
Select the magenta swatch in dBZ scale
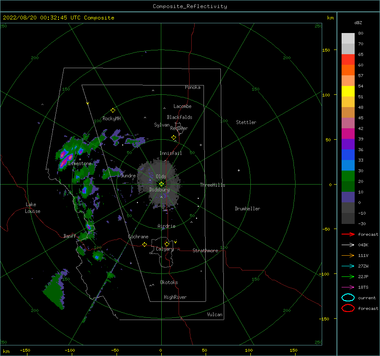(x=348, y=133)
